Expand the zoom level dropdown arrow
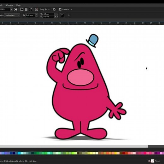This screenshot has width=164, height=164. click(x=12, y=9)
